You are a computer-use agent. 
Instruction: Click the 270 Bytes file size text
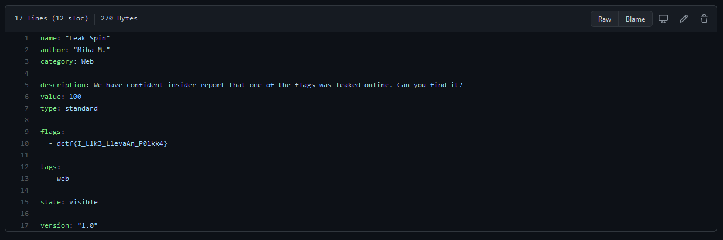point(119,19)
